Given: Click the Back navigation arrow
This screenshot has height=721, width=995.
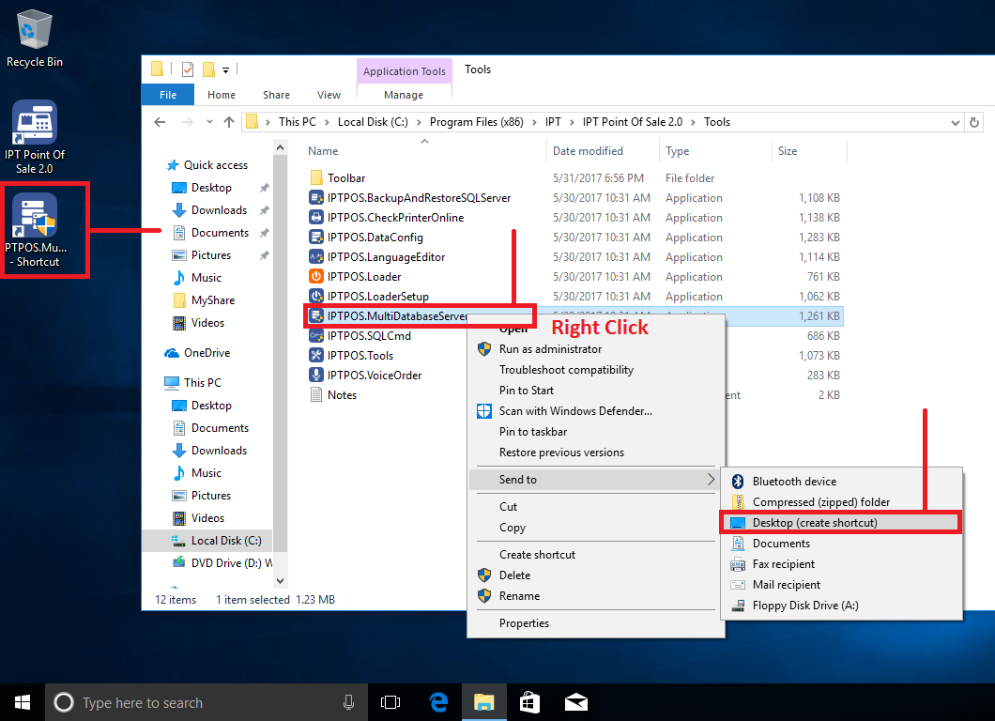Looking at the screenshot, I should coord(160,122).
